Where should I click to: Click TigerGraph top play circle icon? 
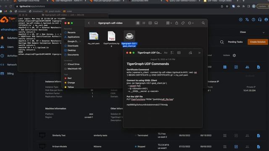[x=241, y=20]
